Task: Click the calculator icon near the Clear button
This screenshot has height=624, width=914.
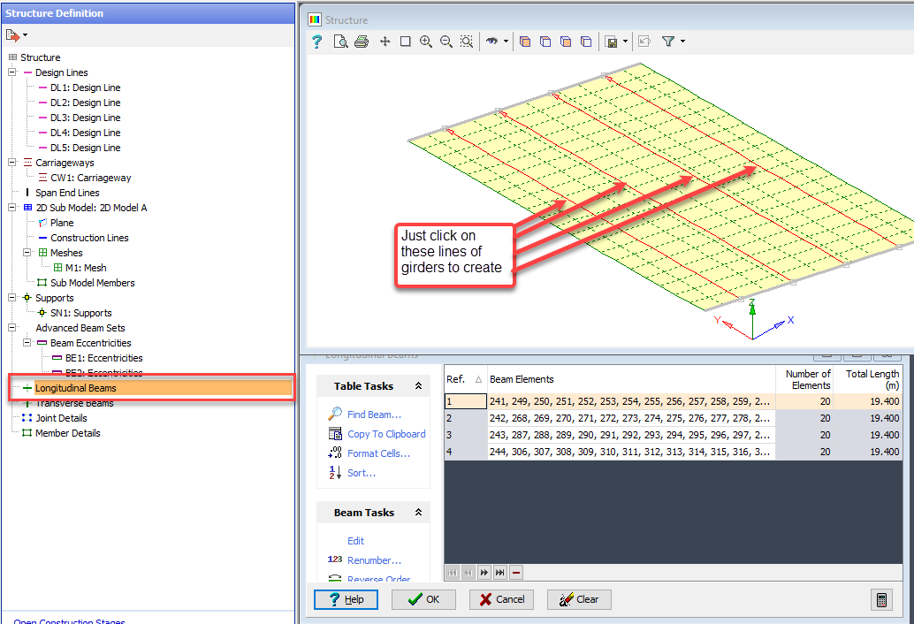Action: pyautogui.click(x=881, y=599)
